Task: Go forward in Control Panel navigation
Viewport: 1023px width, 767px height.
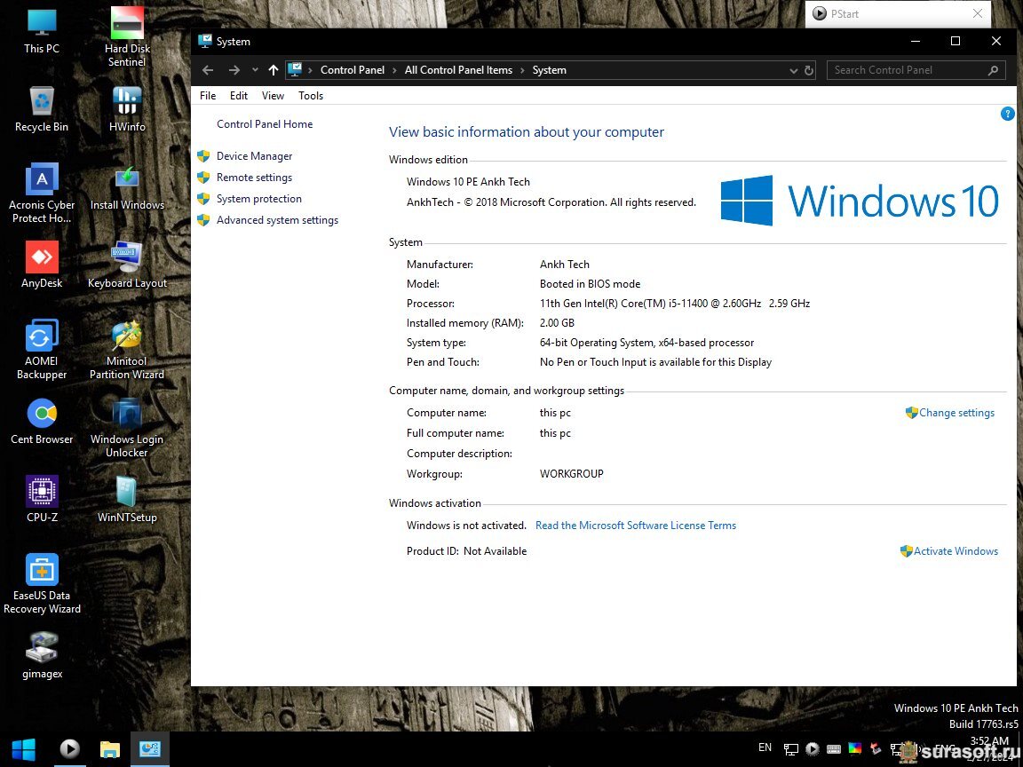Action: 234,70
